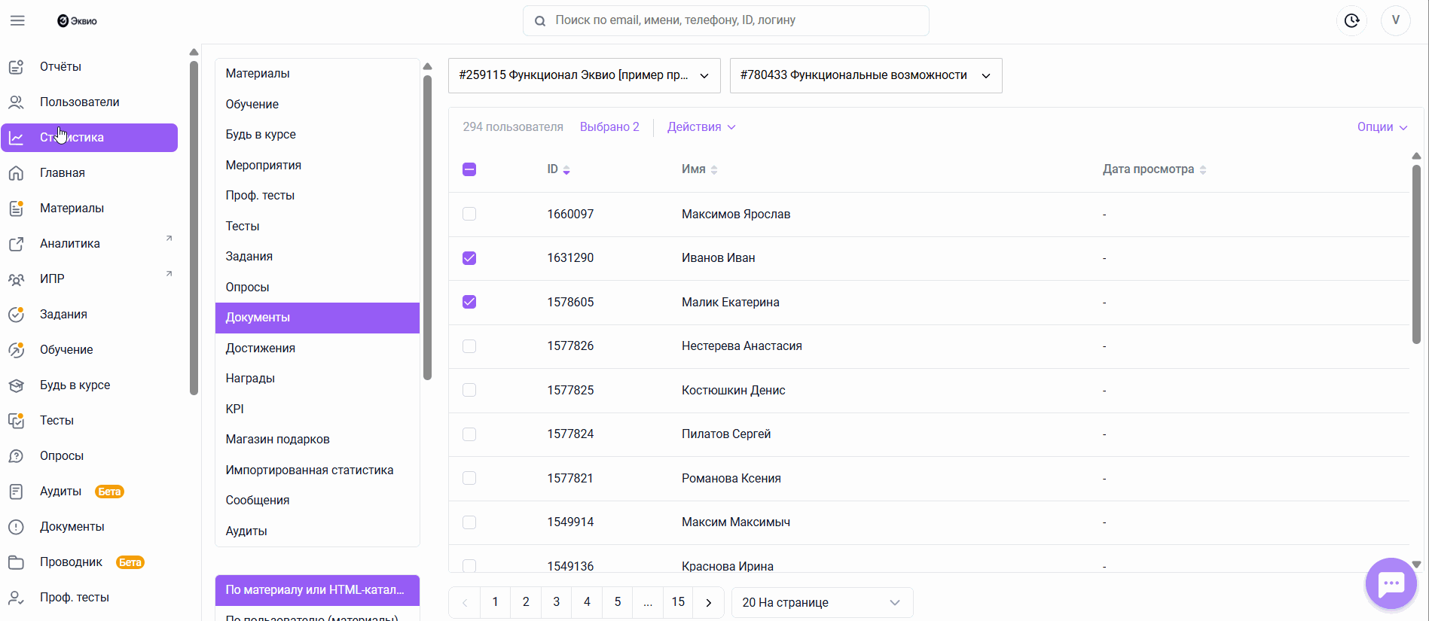Click the Explorer folder icon
Screen dimensions: 1429x621
pyautogui.click(x=16, y=562)
